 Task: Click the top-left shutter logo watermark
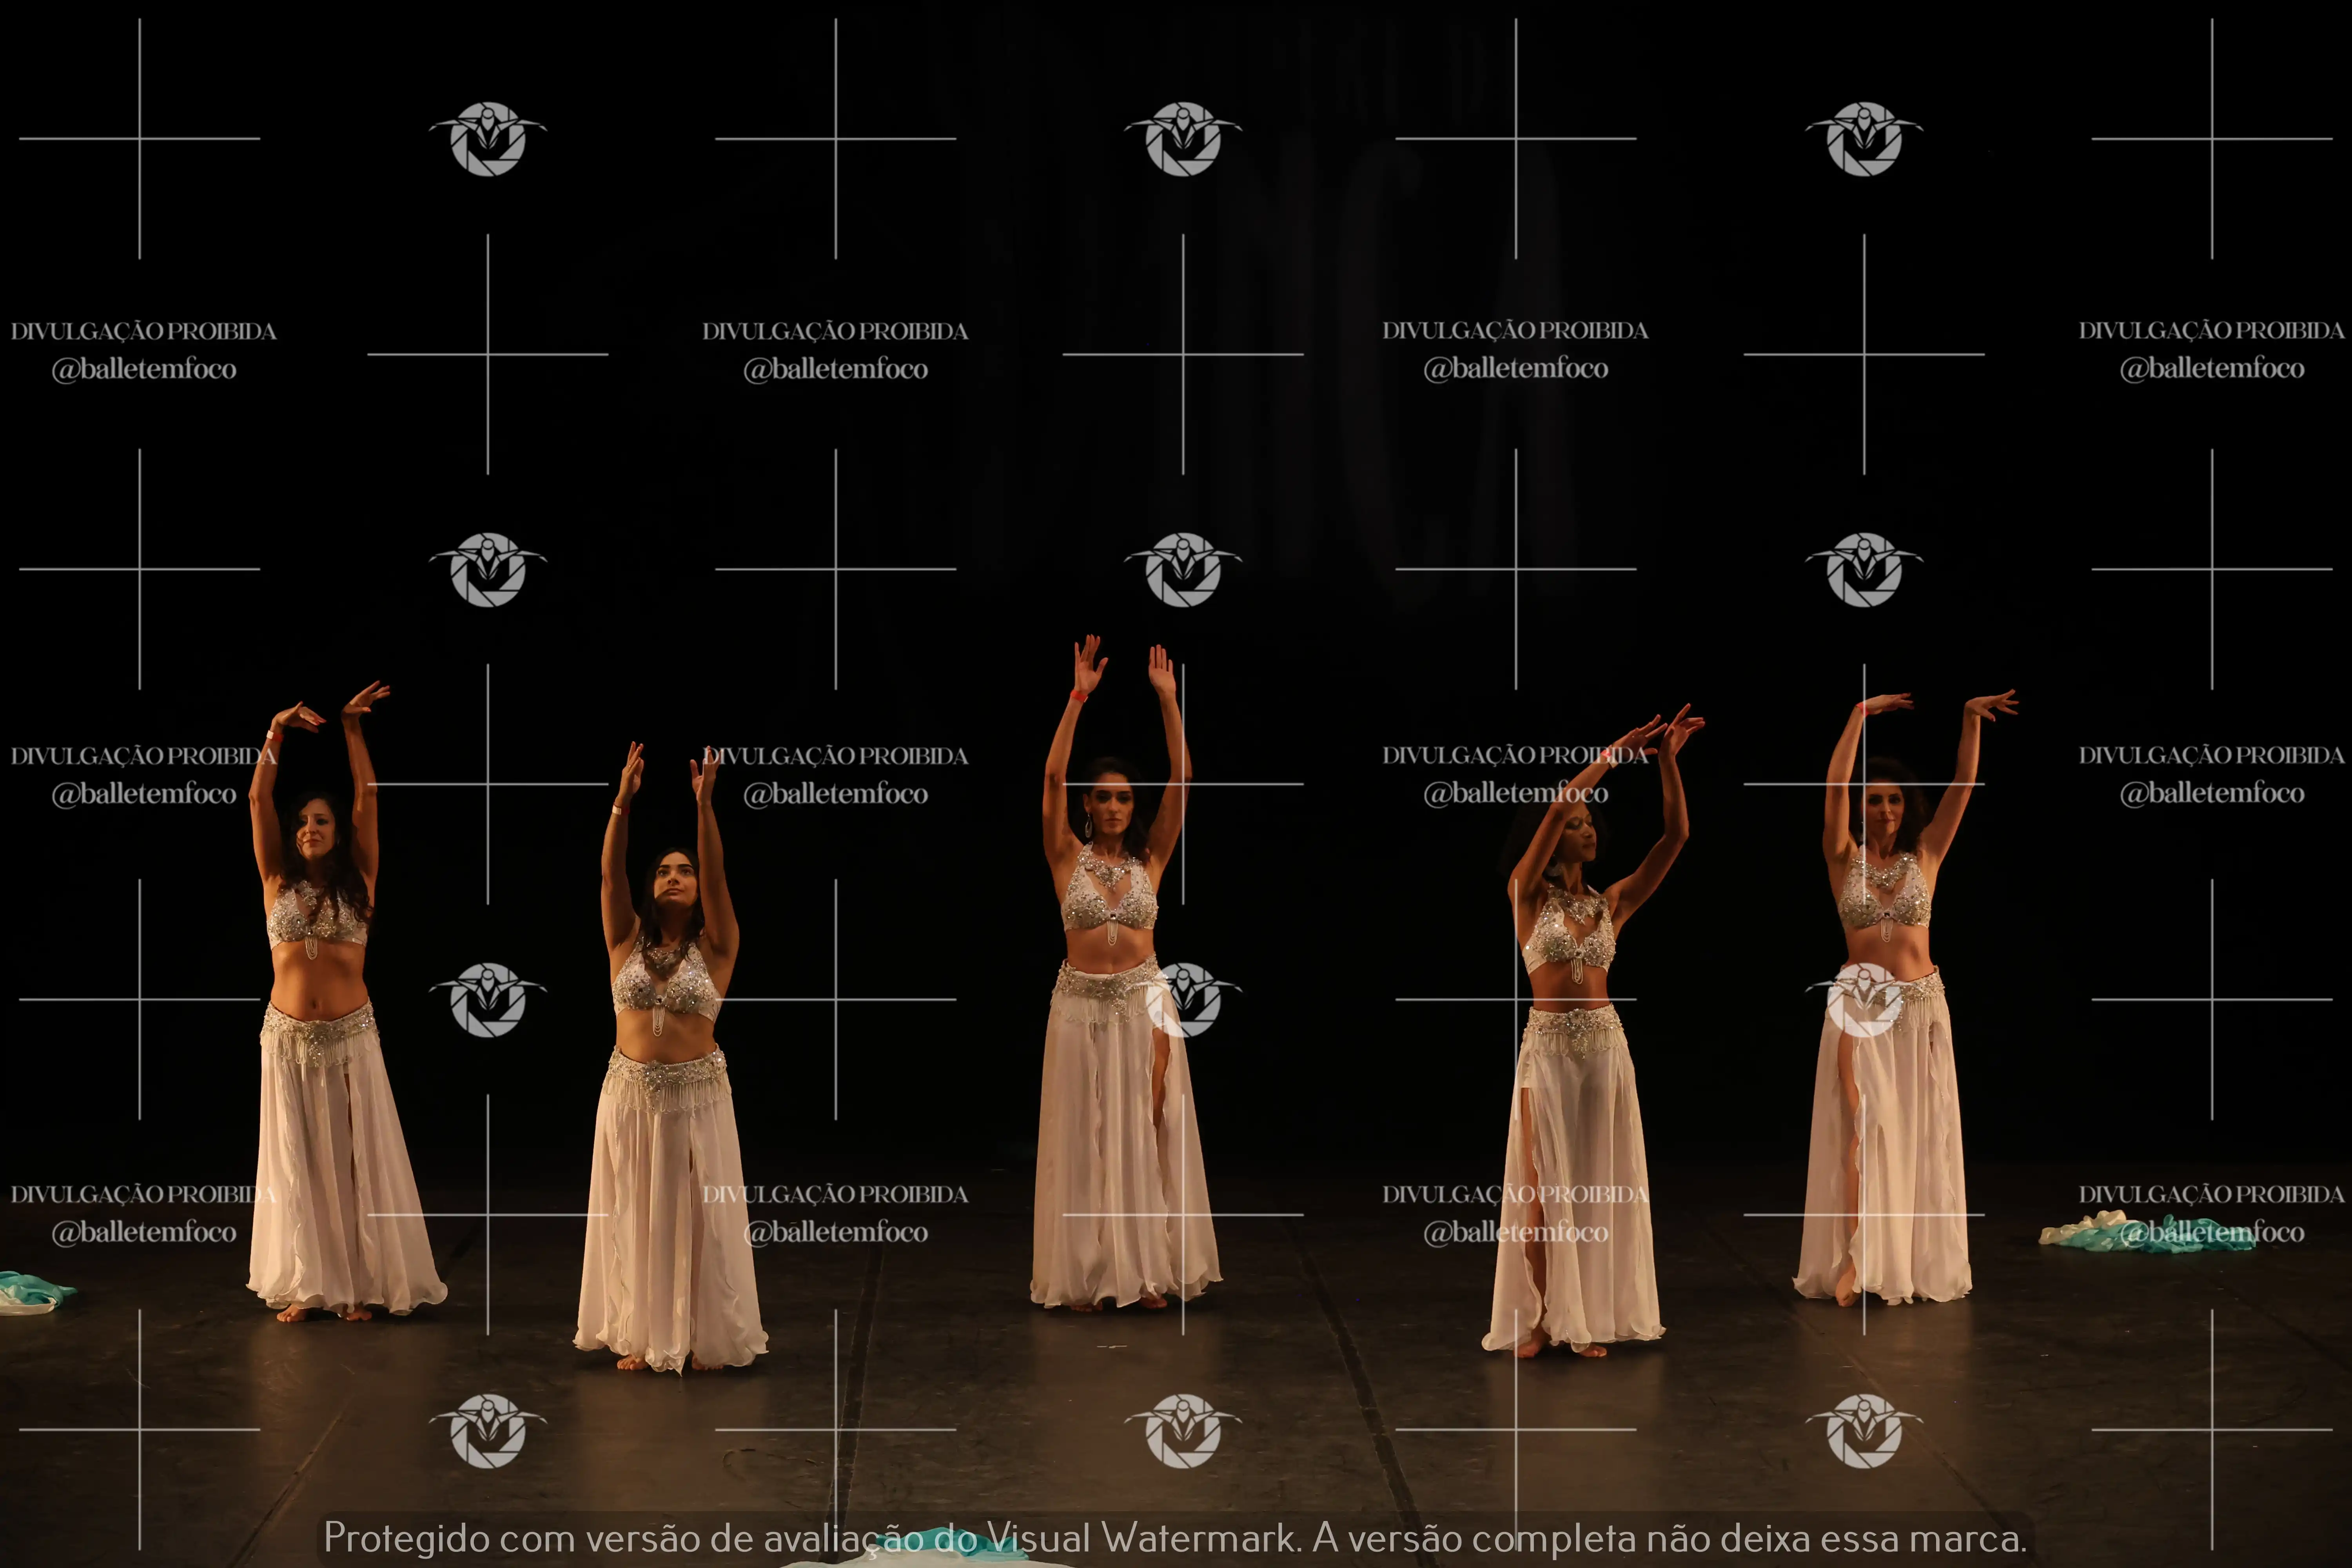click(488, 139)
